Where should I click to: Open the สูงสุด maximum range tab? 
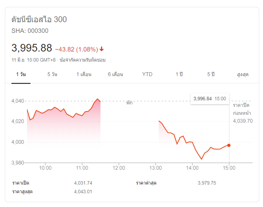click(243, 74)
